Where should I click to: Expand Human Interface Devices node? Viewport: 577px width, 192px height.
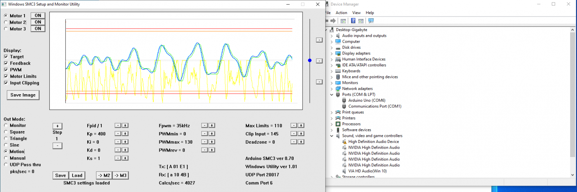(332, 59)
